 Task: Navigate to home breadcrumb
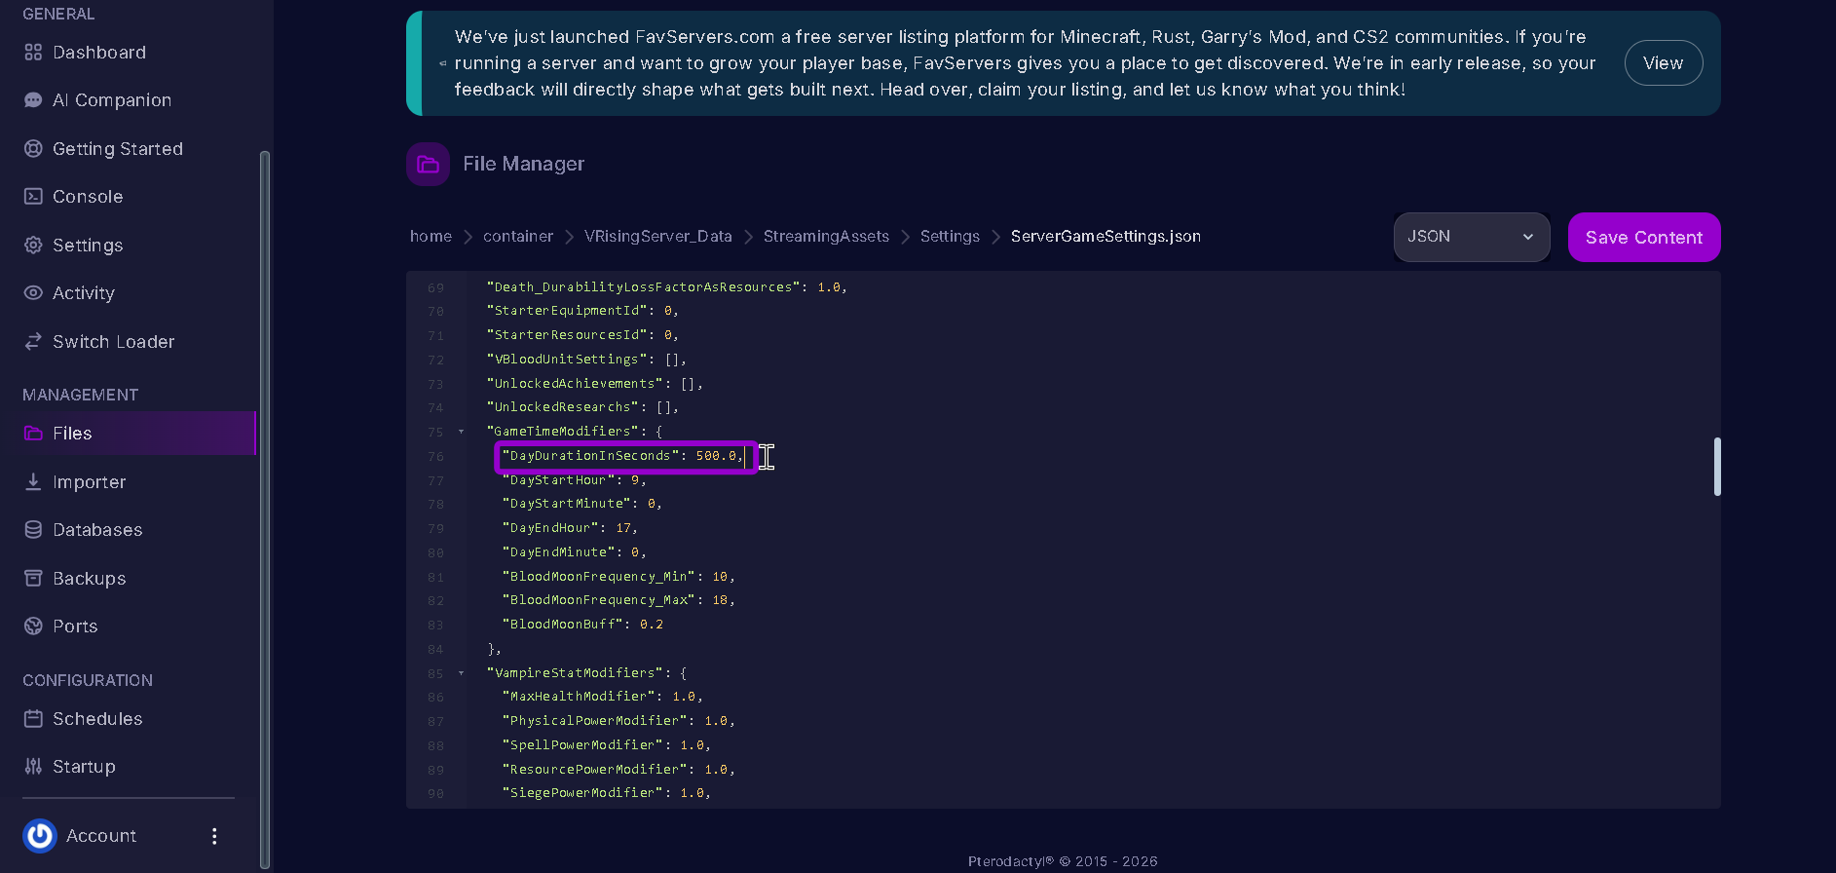point(431,237)
